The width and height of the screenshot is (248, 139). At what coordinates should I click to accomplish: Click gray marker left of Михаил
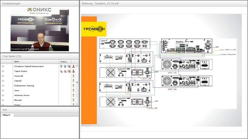click(3, 100)
